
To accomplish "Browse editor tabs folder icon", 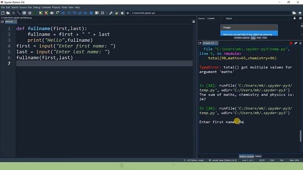I will click(x=2, y=22).
